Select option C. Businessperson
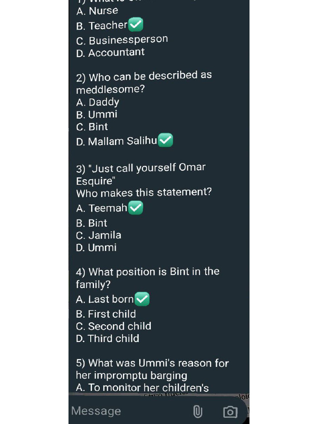Screen dimensions: 318x424 [x=122, y=40]
